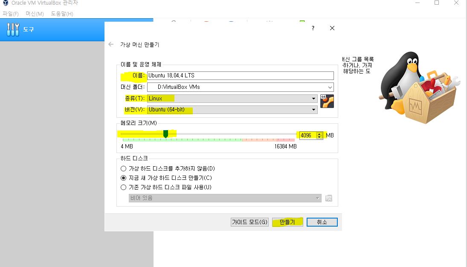Image resolution: width=467 pixels, height=267 pixels.
Task: Click the Tux penguin toolbox illustration
Action: (418, 88)
